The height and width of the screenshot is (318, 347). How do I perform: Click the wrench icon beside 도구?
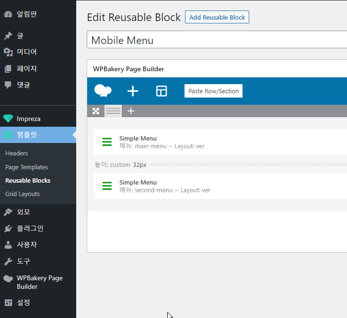(x=8, y=262)
